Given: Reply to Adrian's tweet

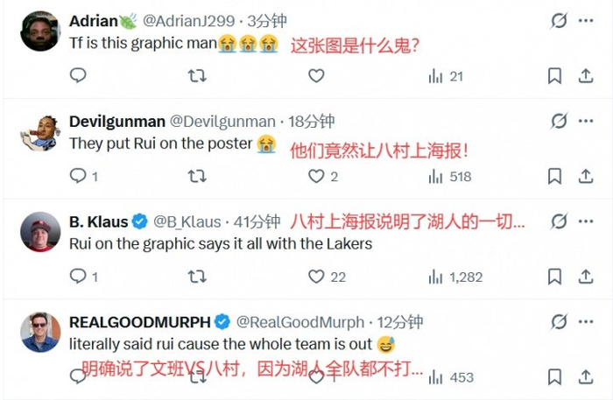Looking at the screenshot, I should 78,75.
